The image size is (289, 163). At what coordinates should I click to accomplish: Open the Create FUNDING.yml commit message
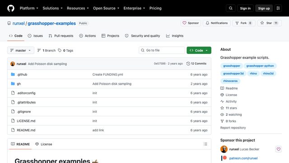click(x=107, y=74)
